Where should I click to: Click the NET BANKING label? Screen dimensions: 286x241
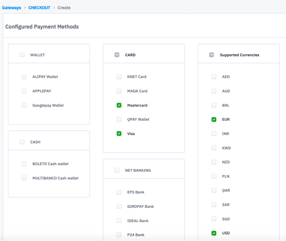tap(138, 170)
